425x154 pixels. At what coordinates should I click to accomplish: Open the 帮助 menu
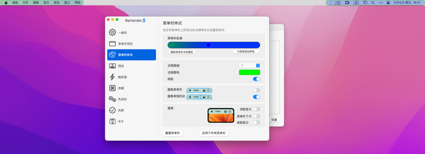pyautogui.click(x=78, y=2)
